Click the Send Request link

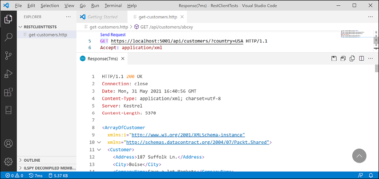click(x=113, y=35)
